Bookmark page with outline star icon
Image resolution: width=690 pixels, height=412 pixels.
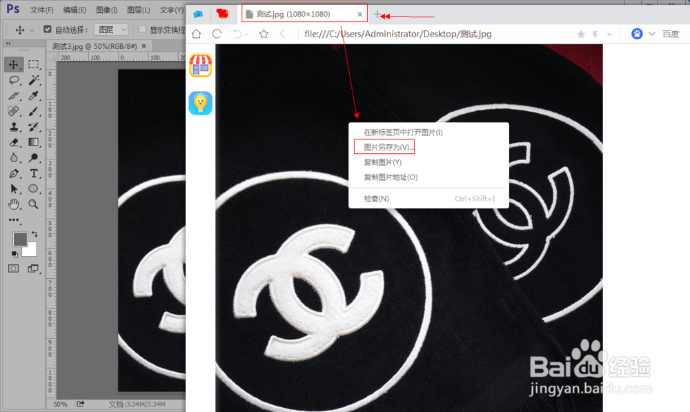pos(264,34)
